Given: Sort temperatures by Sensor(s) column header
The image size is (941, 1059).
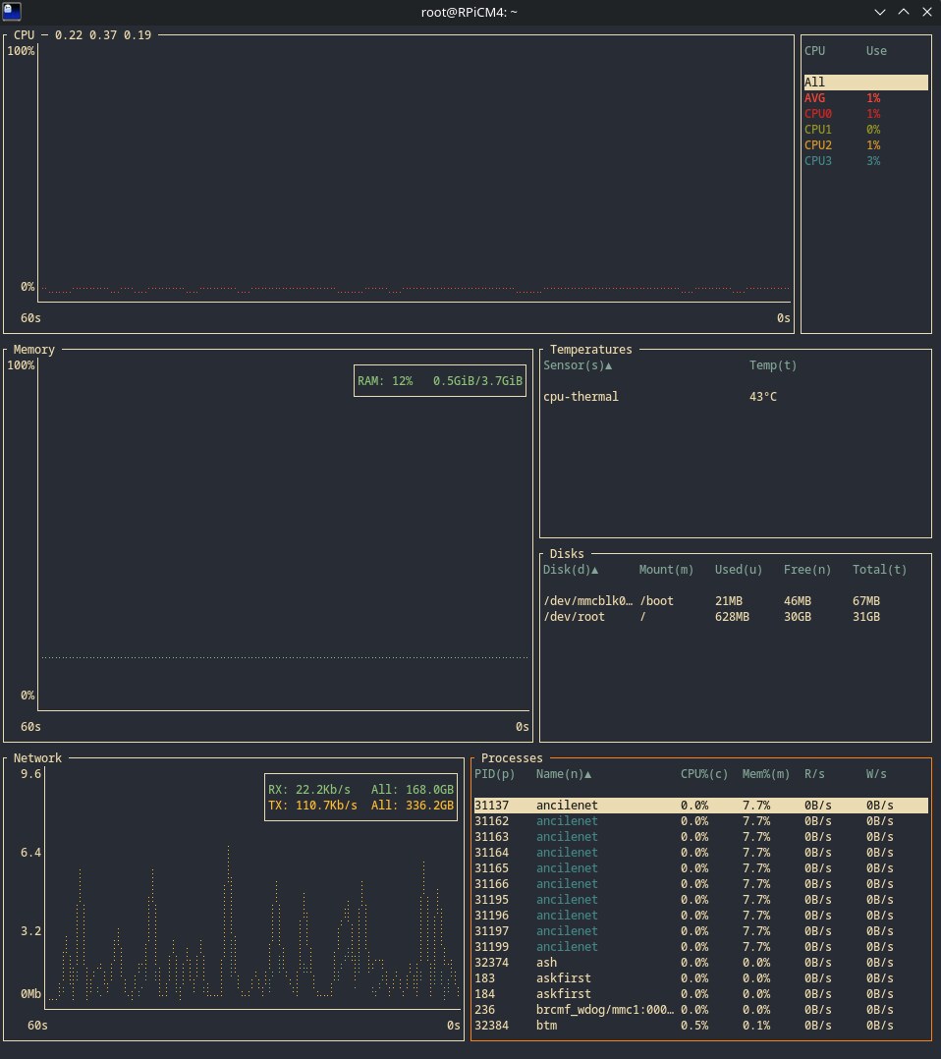Looking at the screenshot, I should (x=578, y=365).
